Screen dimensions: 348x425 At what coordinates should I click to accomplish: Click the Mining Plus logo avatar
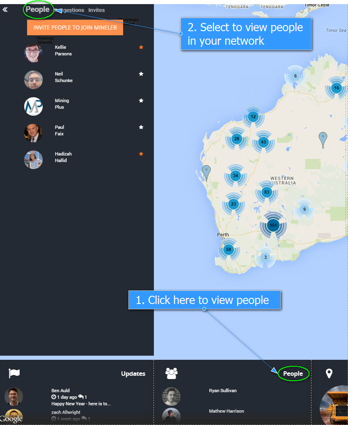click(33, 106)
